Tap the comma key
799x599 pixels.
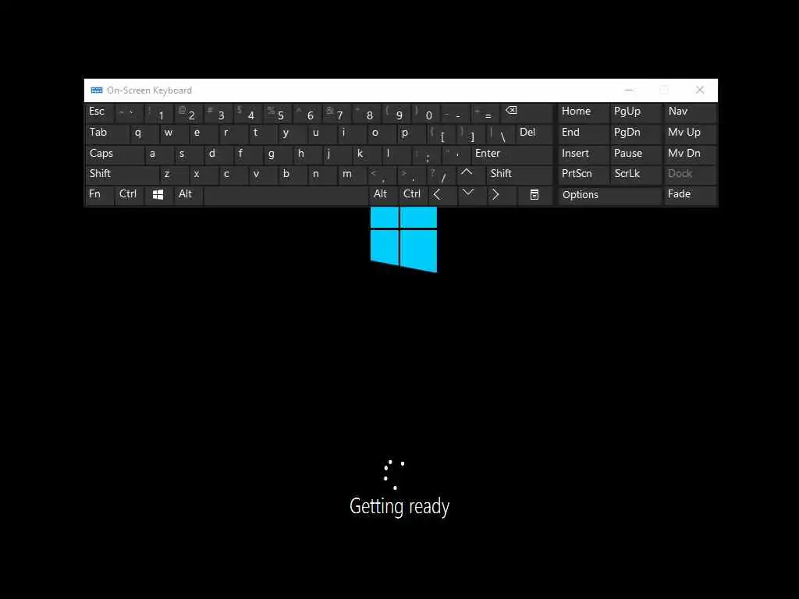pos(381,174)
